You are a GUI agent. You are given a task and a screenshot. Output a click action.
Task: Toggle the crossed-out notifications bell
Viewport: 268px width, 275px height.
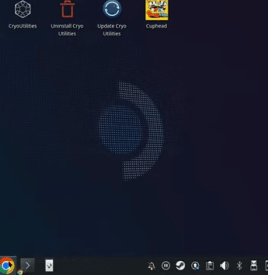[x=151, y=266]
